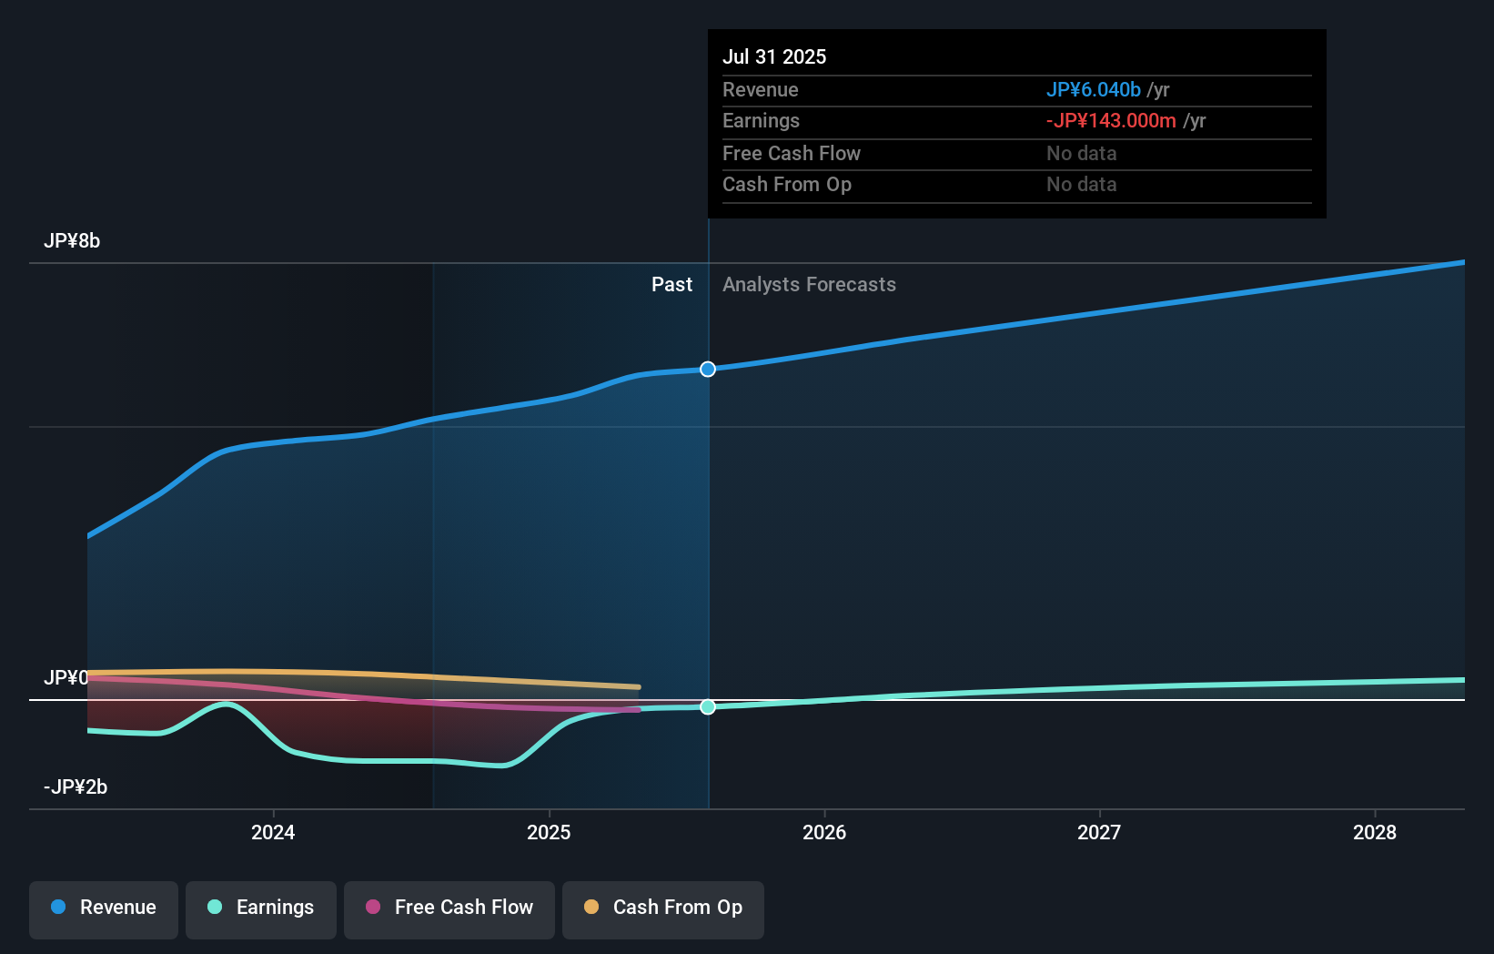Viewport: 1494px width, 954px height.
Task: Click the orange Cash From Op legend dot
Action: [591, 907]
